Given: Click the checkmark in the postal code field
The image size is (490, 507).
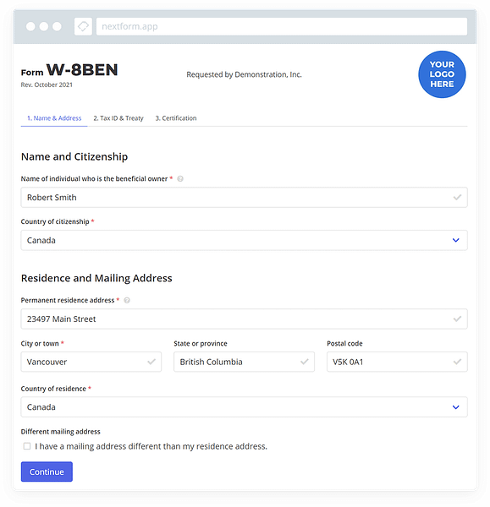Looking at the screenshot, I should point(457,362).
